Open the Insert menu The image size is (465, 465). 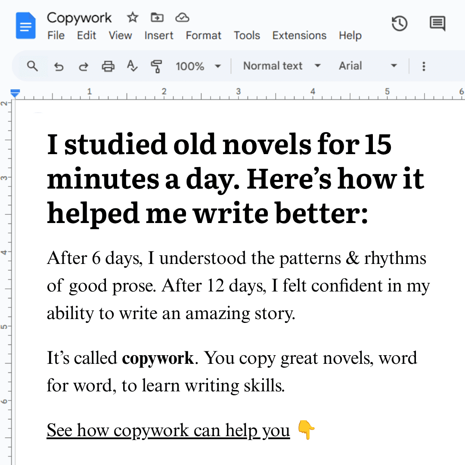[158, 35]
